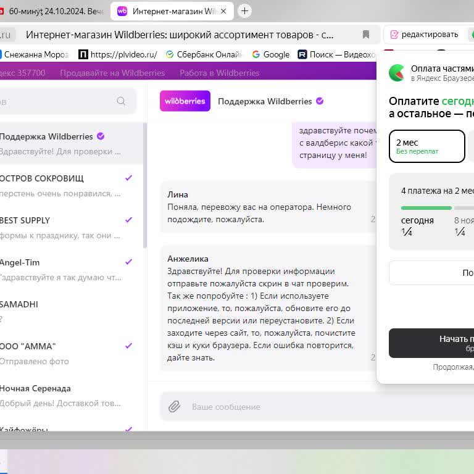
Task: Click the verified badge in chat list
Action: pyautogui.click(x=101, y=136)
